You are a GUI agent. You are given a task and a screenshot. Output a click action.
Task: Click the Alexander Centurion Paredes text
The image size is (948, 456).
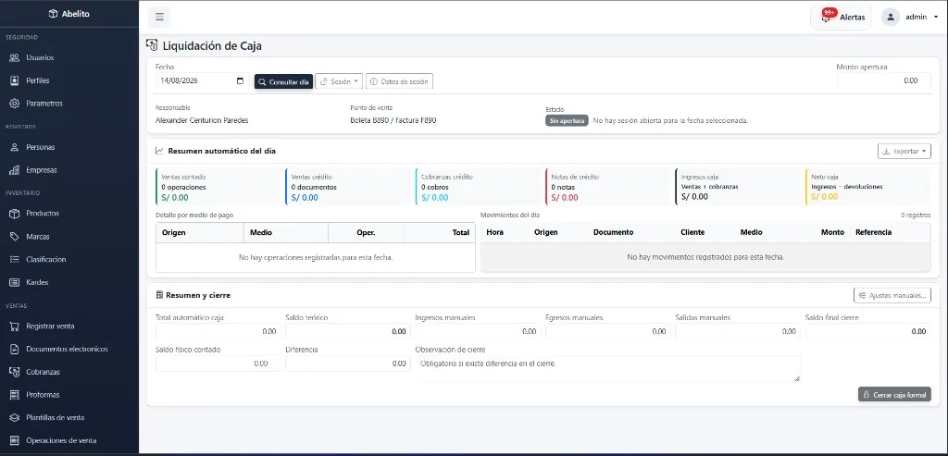click(x=202, y=120)
